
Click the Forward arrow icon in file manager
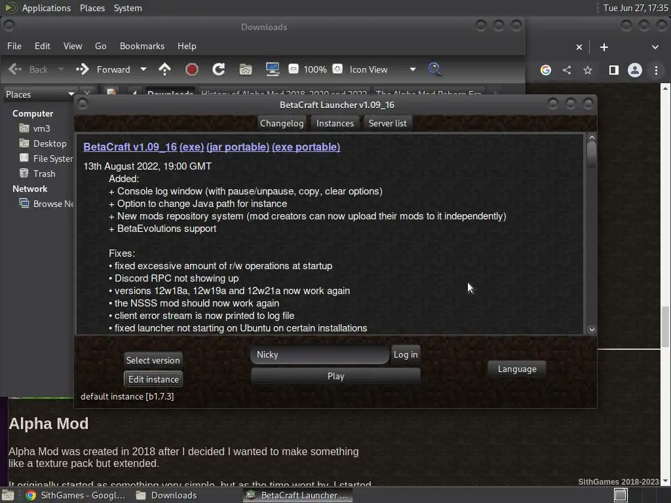point(82,69)
